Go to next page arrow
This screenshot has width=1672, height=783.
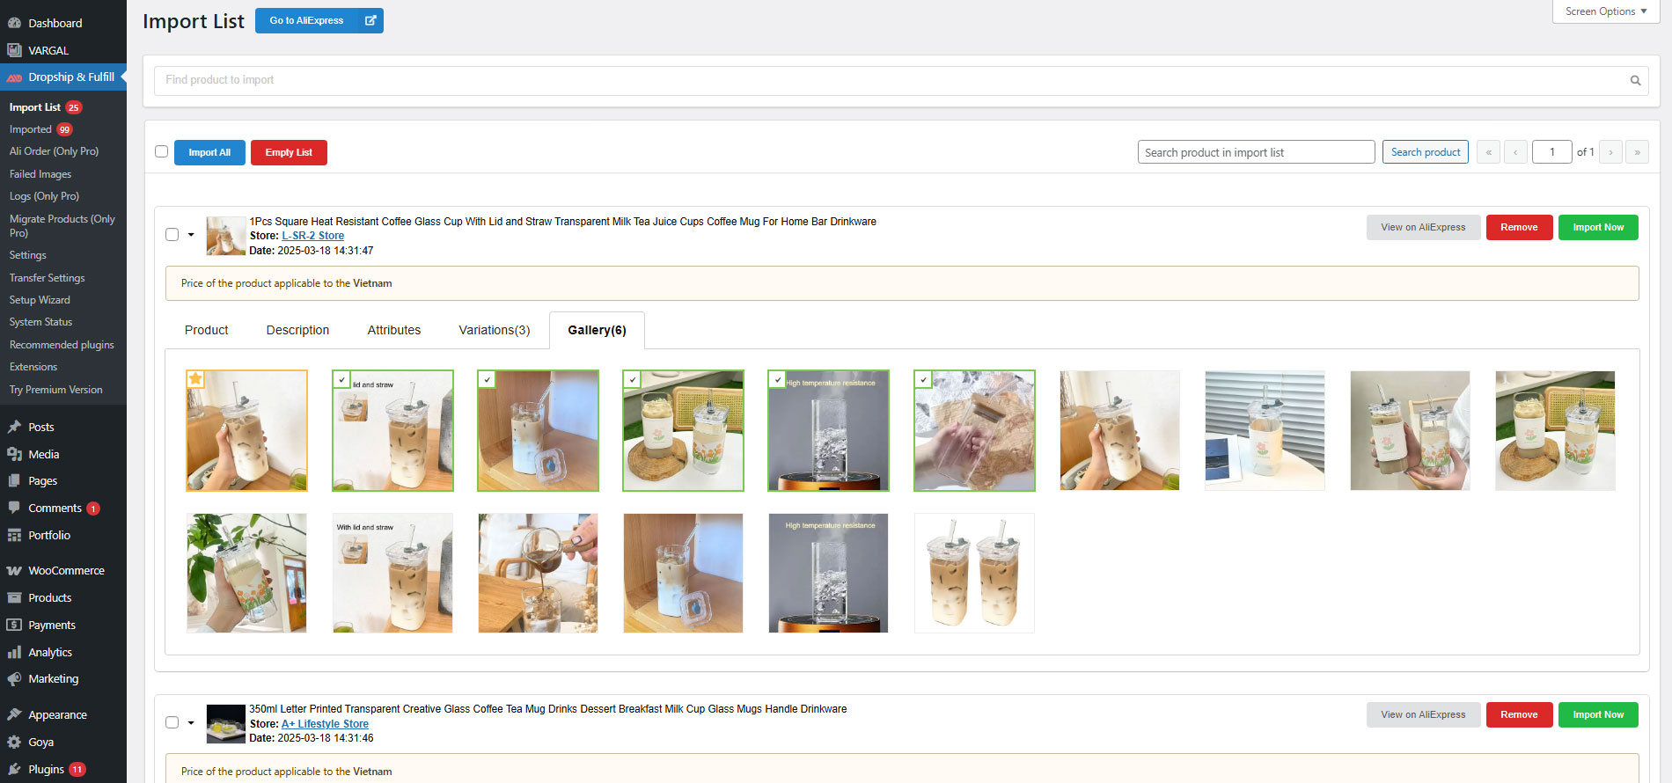(1610, 152)
